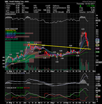102x104 pixels.
Task: Click the Thursday 19-Oct-2017 date
Action: click(x=85, y=4)
